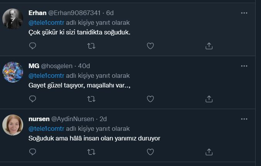Screen dimensions: 261x166
Task: Share MG's tweet
Action: 209,99
